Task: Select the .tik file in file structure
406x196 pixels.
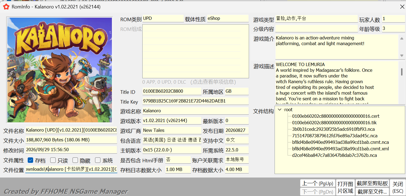Action: point(334,123)
